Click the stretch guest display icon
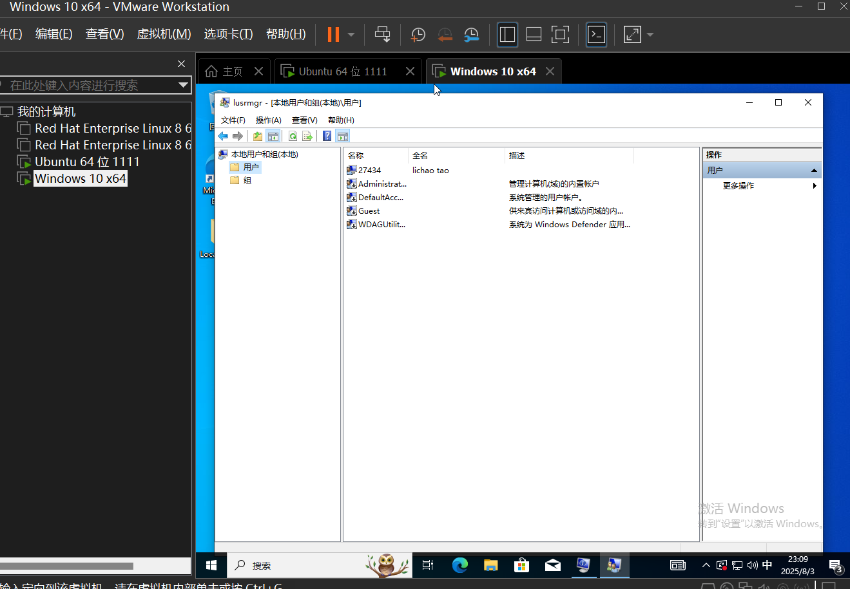This screenshot has width=850, height=589. 632,35
